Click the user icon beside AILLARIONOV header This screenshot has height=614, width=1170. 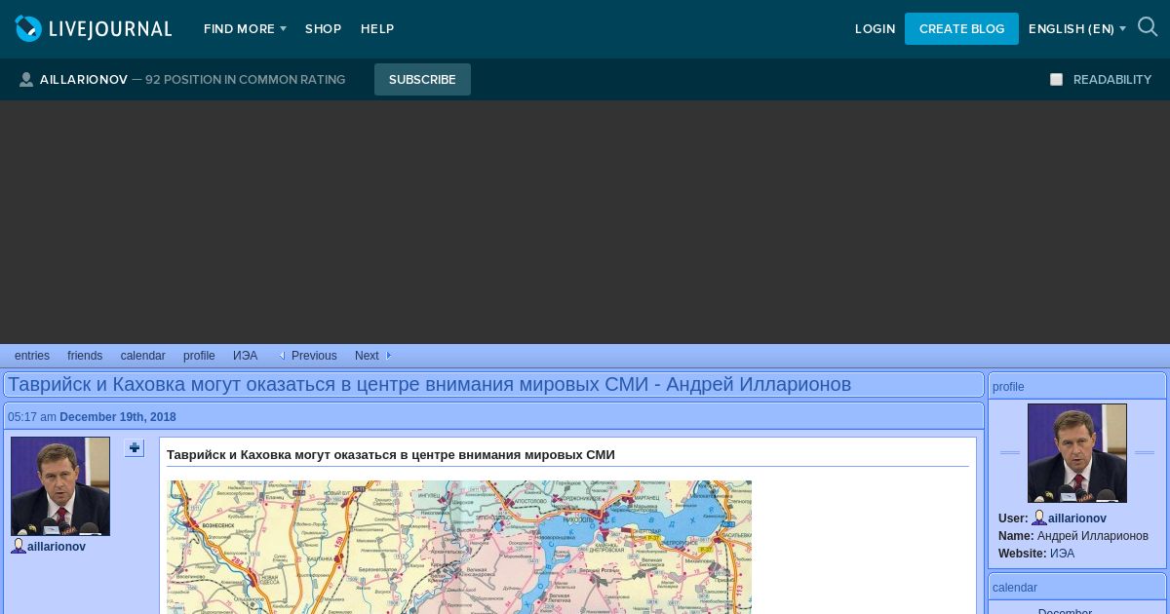26,80
